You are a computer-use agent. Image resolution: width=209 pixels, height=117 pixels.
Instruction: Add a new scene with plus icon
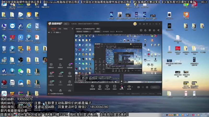click(x=72, y=29)
